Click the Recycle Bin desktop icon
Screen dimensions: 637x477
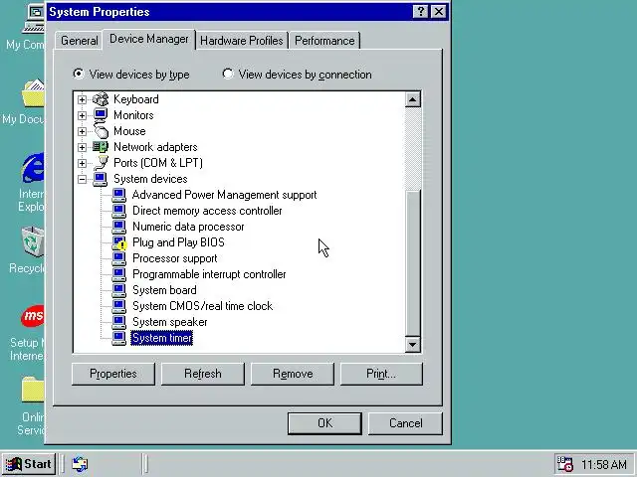pos(33,241)
